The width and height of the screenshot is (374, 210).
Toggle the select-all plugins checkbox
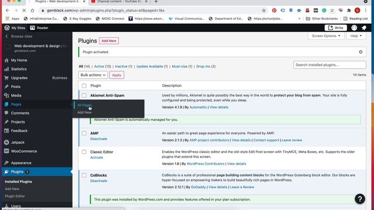tap(84, 86)
